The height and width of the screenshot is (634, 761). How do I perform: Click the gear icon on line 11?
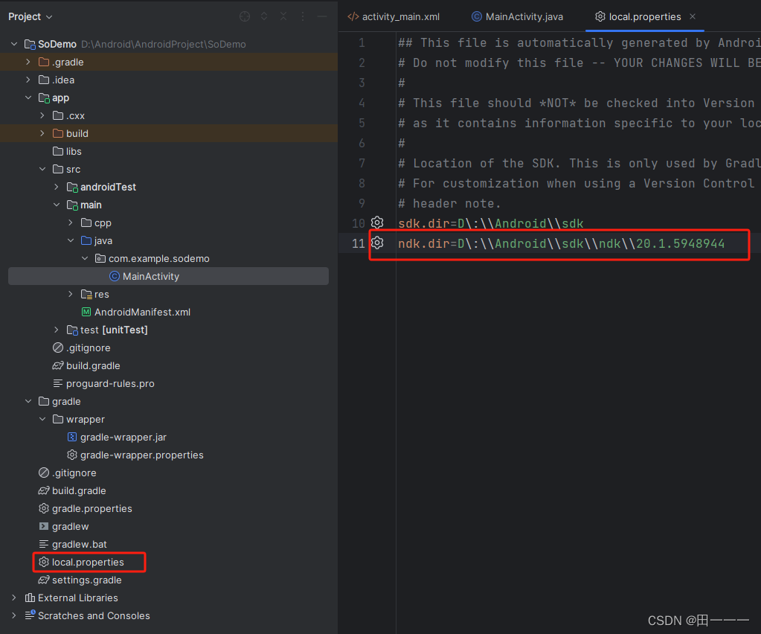[x=377, y=243]
